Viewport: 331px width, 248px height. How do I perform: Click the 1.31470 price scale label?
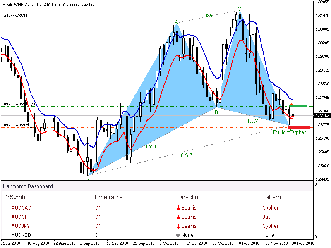322,16
